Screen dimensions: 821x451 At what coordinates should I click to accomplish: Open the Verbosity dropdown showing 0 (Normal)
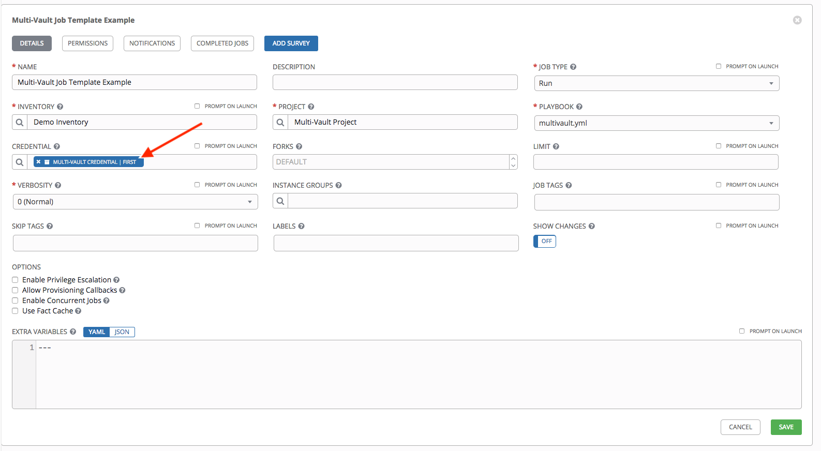point(135,202)
